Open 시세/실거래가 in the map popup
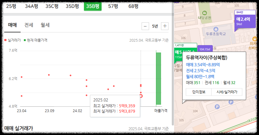The image size is (259, 135). coord(227,92)
